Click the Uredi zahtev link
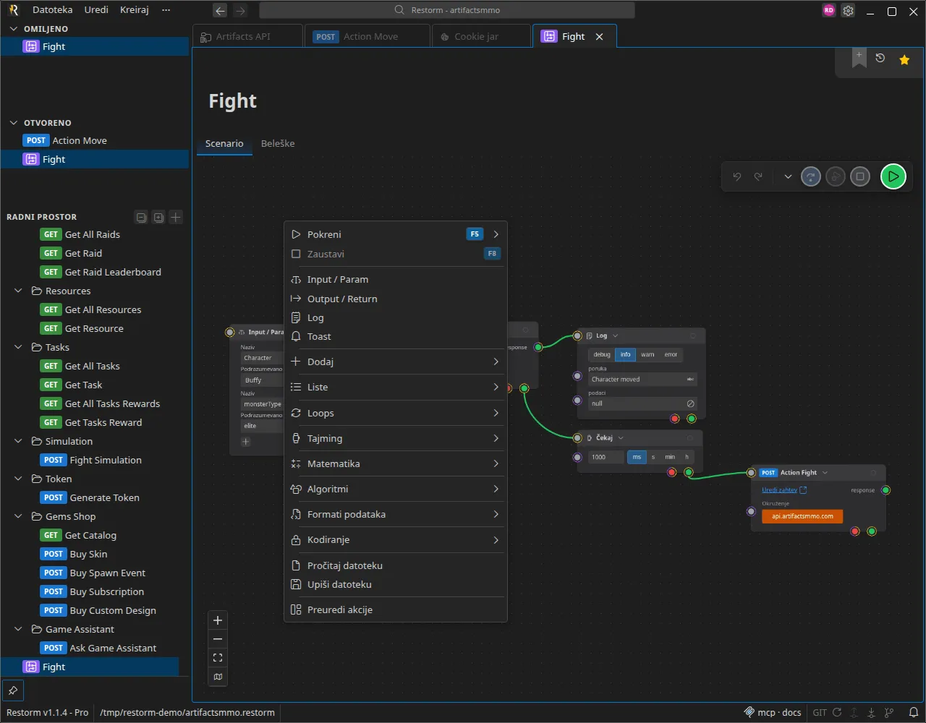The height and width of the screenshot is (723, 926). (x=779, y=490)
